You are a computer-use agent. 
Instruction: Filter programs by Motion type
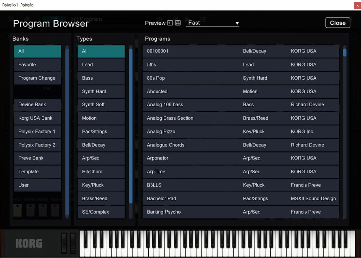(101, 118)
